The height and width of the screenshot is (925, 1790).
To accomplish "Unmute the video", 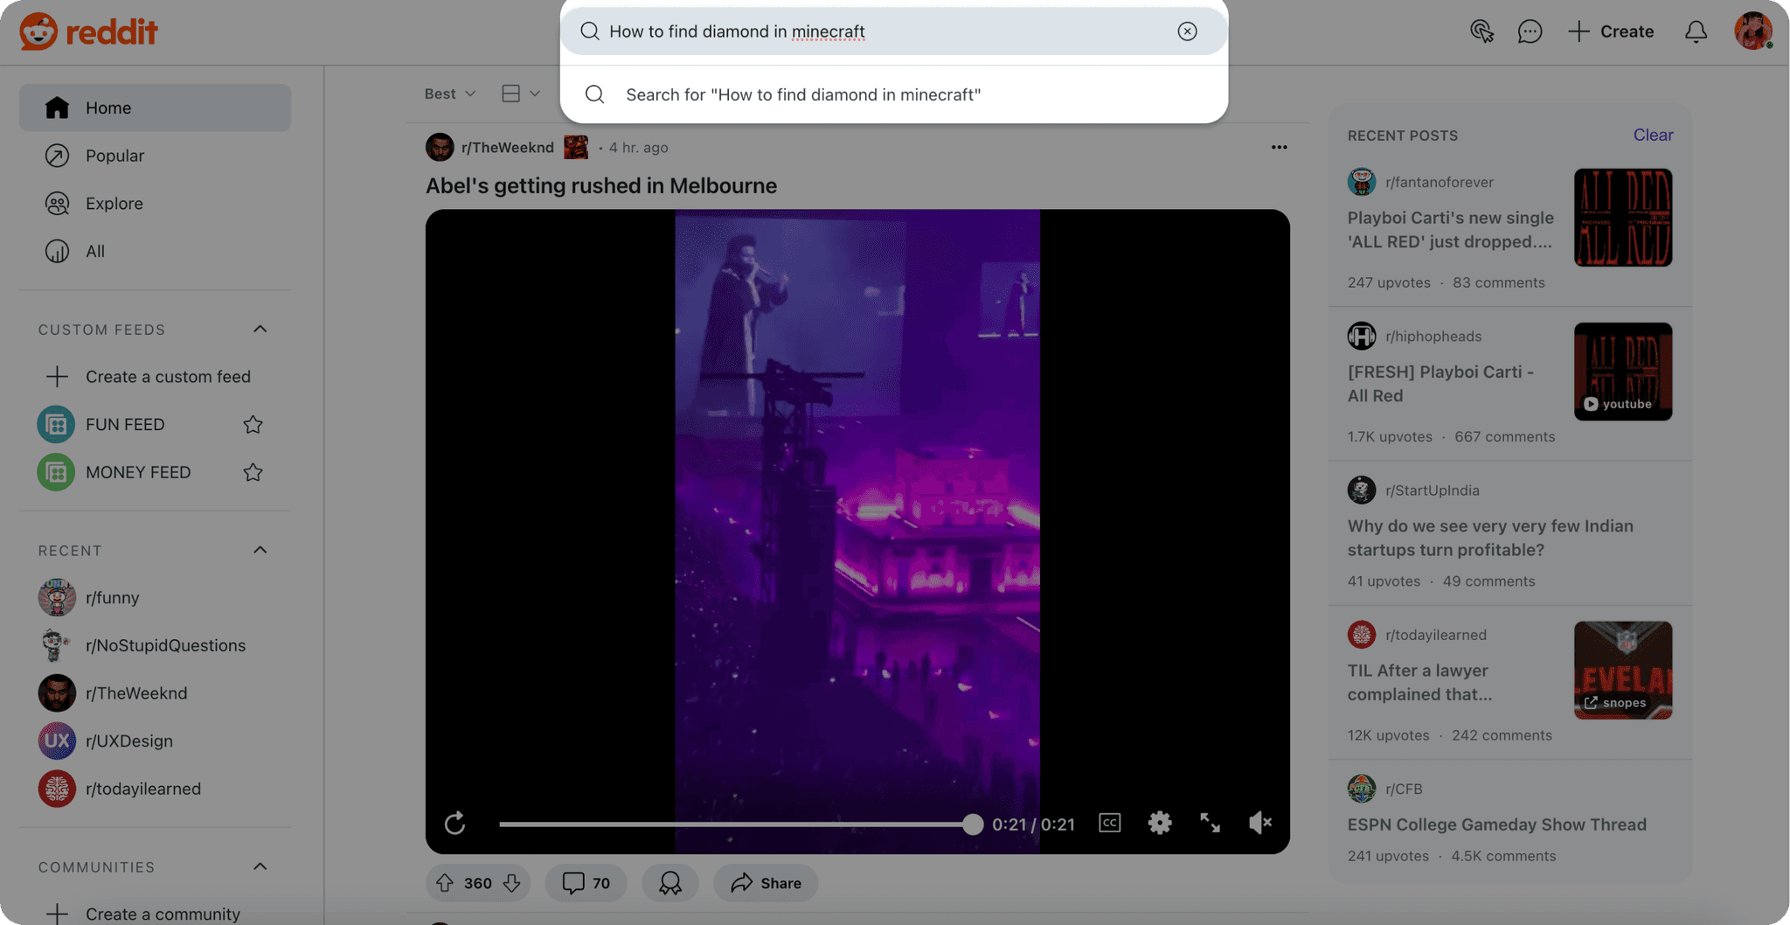I will pos(1259,823).
